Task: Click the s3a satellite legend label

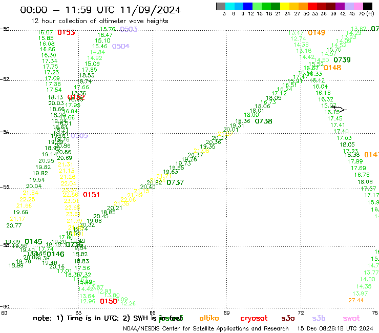Action: 288,318
